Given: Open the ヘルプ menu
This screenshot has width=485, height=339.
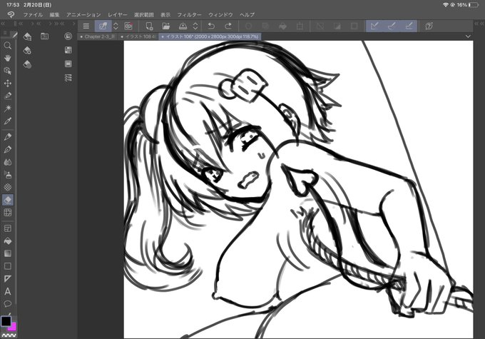Looking at the screenshot, I should click(247, 14).
